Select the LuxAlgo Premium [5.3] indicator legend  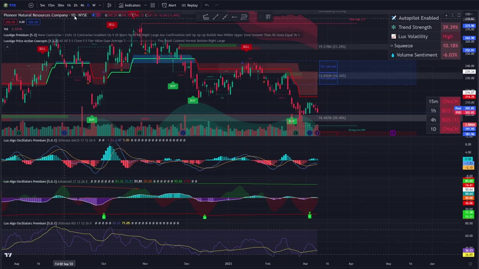pos(20,35)
